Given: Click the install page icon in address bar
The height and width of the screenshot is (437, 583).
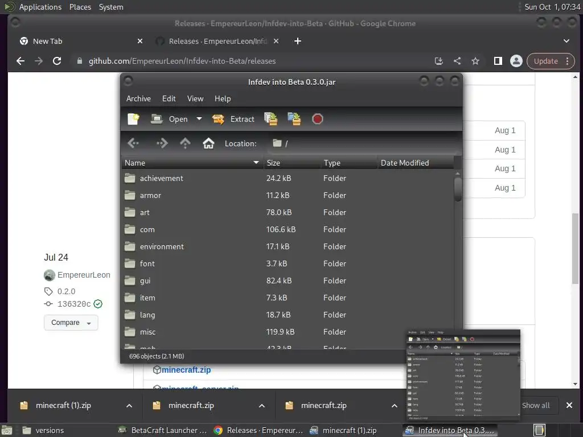Looking at the screenshot, I should 439,61.
